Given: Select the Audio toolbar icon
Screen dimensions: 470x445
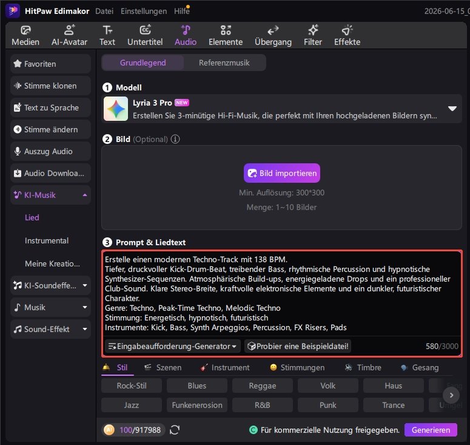Looking at the screenshot, I should pyautogui.click(x=186, y=35).
